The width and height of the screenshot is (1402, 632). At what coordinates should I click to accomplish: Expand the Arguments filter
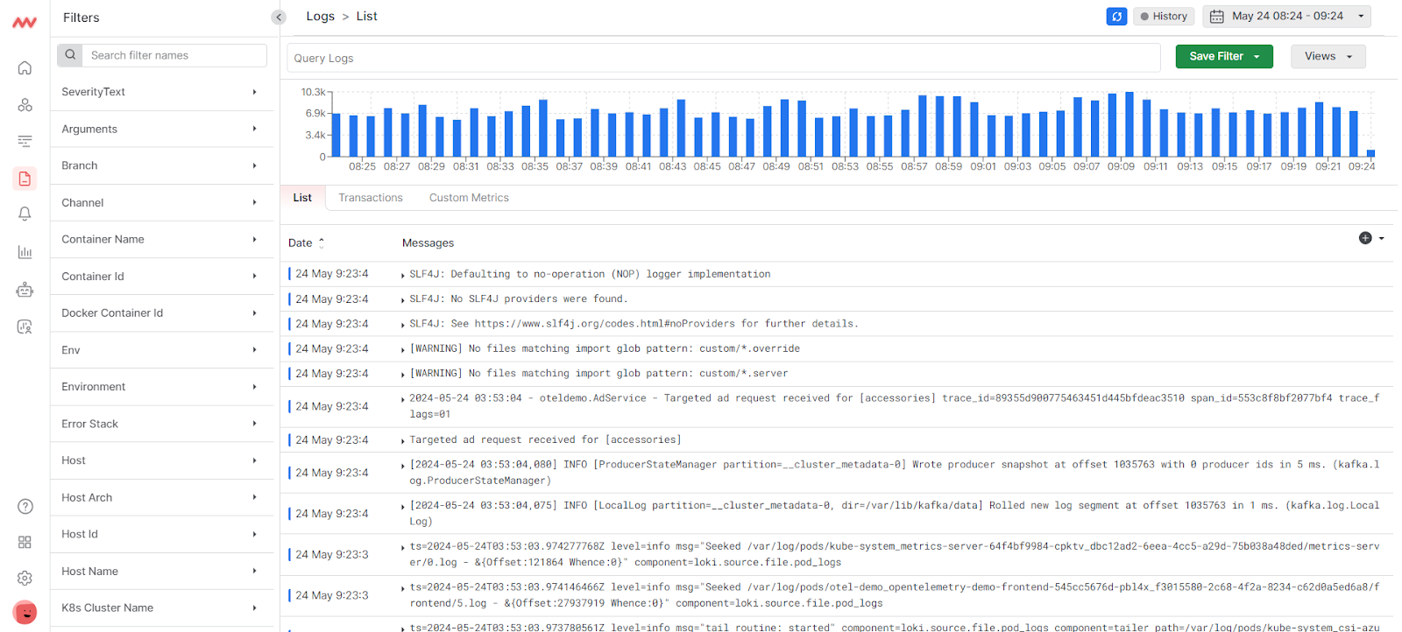(x=161, y=129)
